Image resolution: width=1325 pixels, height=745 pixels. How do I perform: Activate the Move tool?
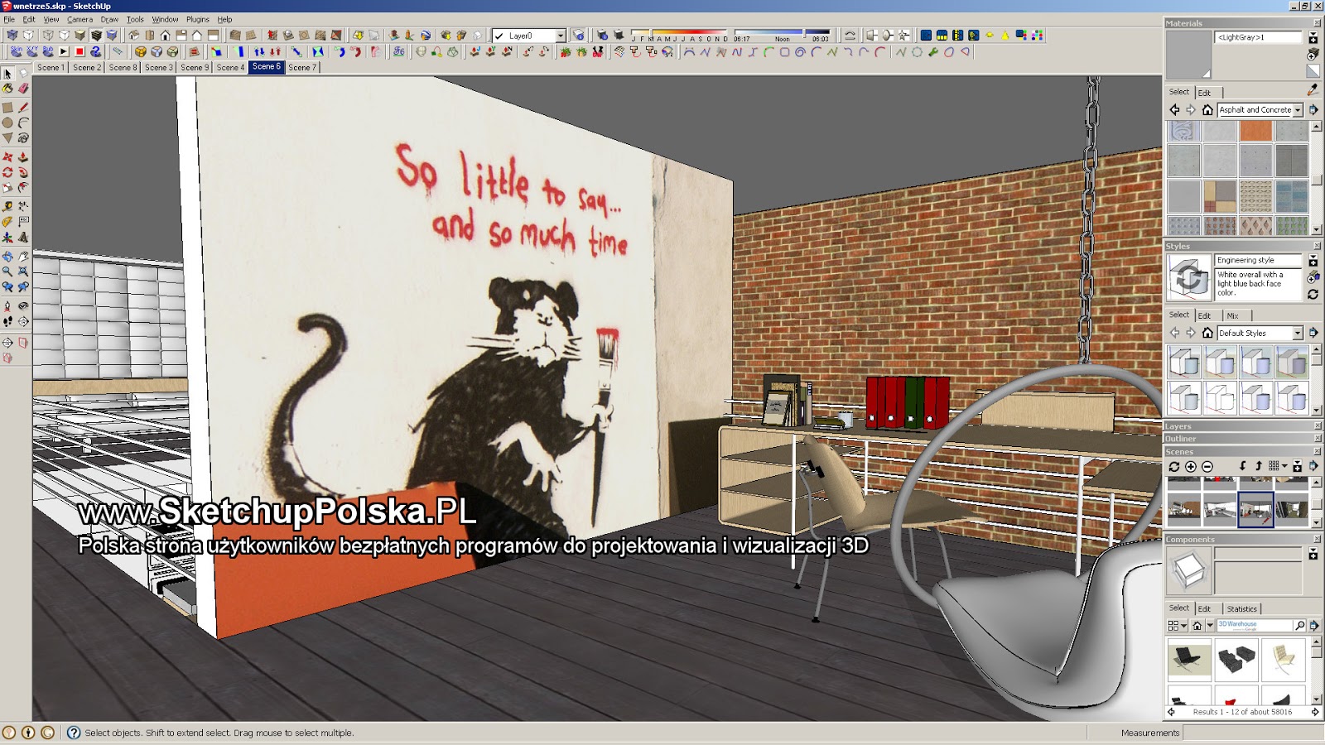coord(7,156)
